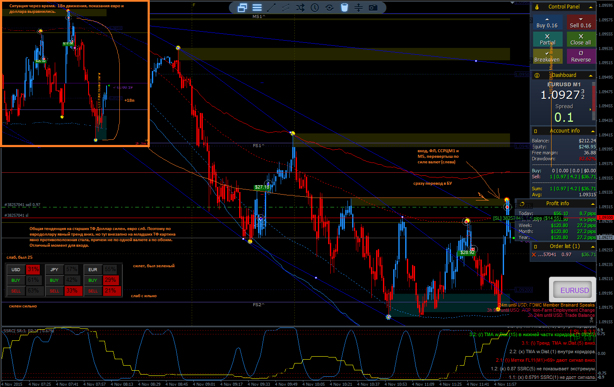Click the SELL cell under EUR
The height and width of the screenshot is (387, 614).
[93, 291]
